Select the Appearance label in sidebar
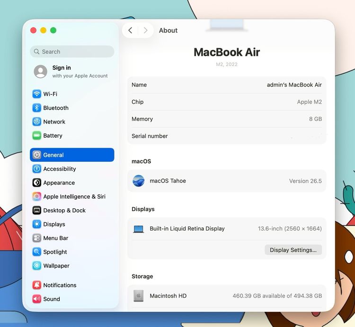 (59, 183)
